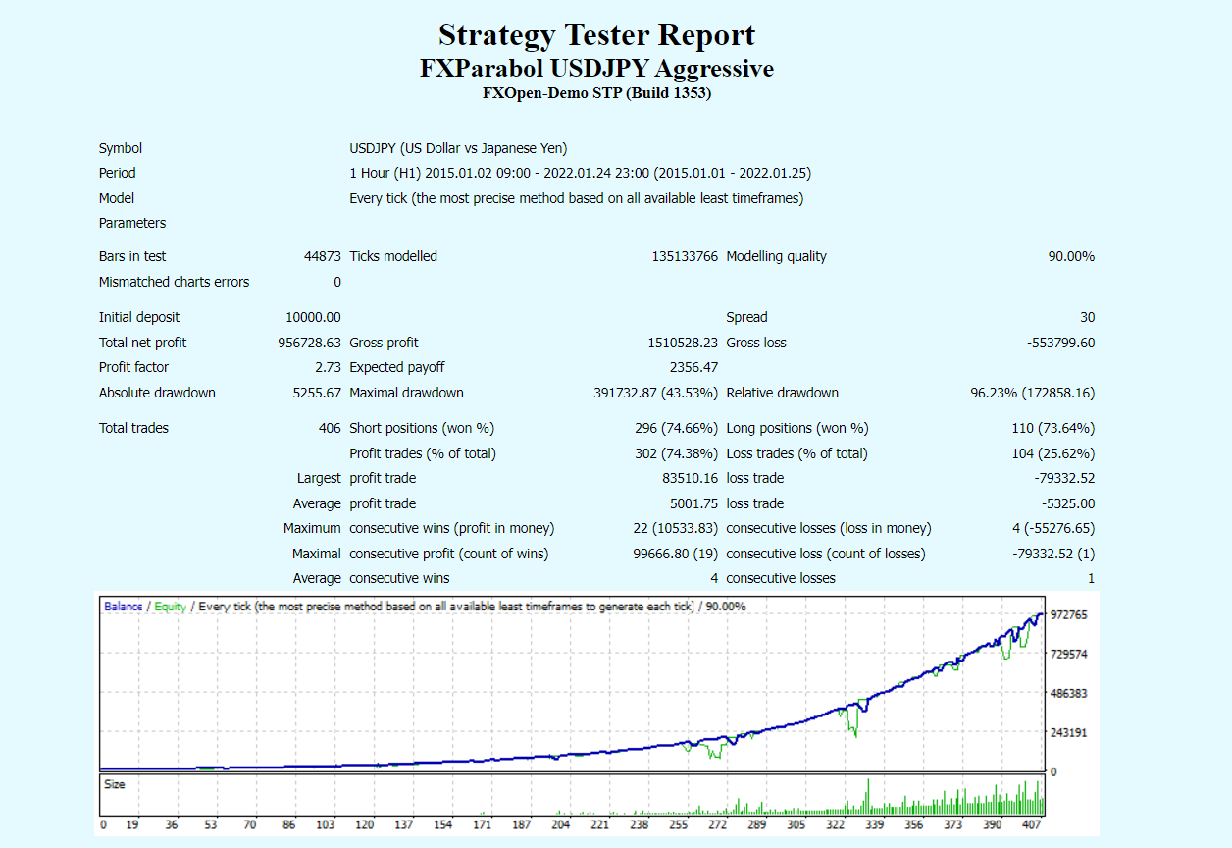The width and height of the screenshot is (1232, 848).
Task: Click the Balance legend label in chart
Action: click(x=123, y=607)
